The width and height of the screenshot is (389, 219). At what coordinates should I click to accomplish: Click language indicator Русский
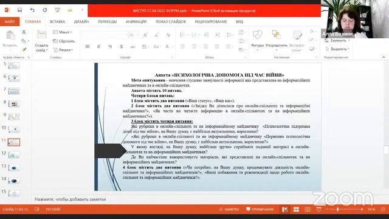pos(53,209)
